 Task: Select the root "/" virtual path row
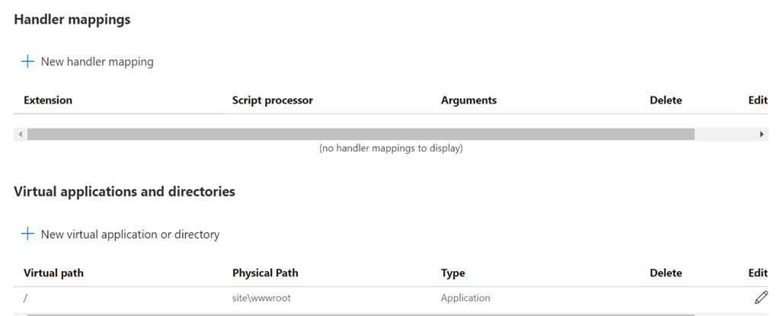pyautogui.click(x=391, y=298)
